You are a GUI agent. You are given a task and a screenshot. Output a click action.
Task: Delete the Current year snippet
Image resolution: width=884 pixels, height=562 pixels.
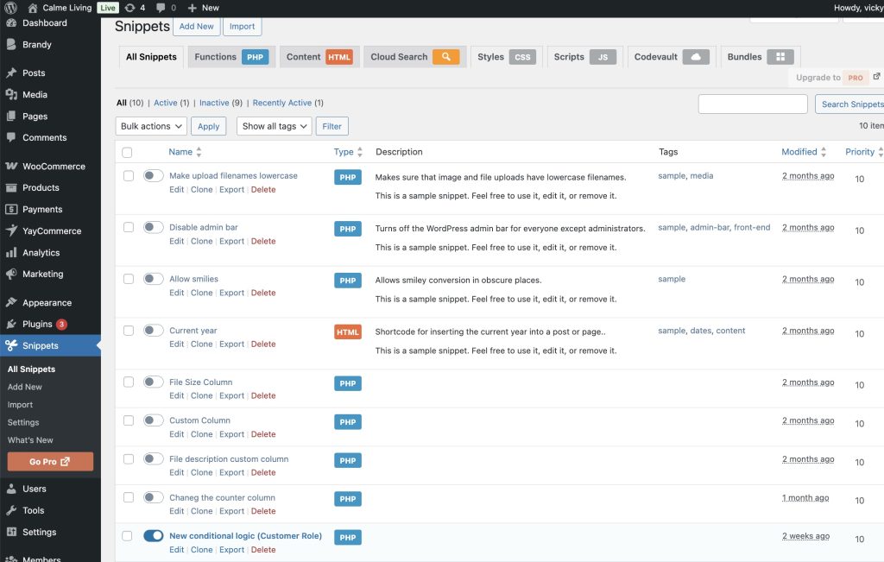coord(263,344)
